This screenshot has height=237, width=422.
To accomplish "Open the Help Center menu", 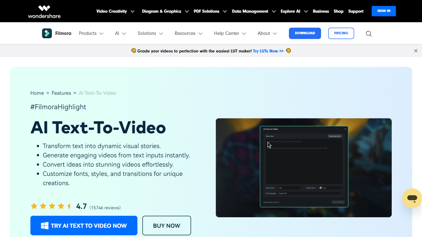I will pyautogui.click(x=226, y=33).
